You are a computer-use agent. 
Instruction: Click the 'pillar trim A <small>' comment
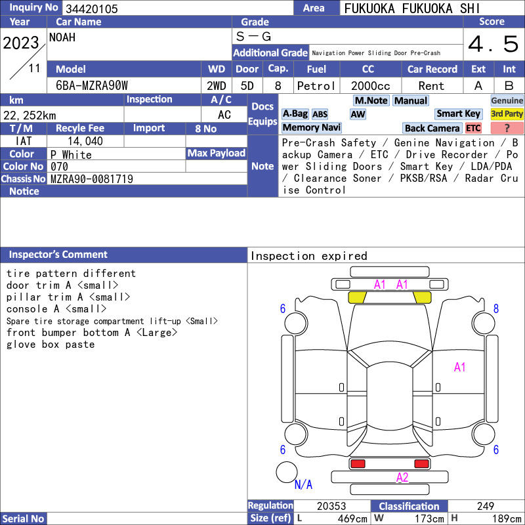click(68, 297)
